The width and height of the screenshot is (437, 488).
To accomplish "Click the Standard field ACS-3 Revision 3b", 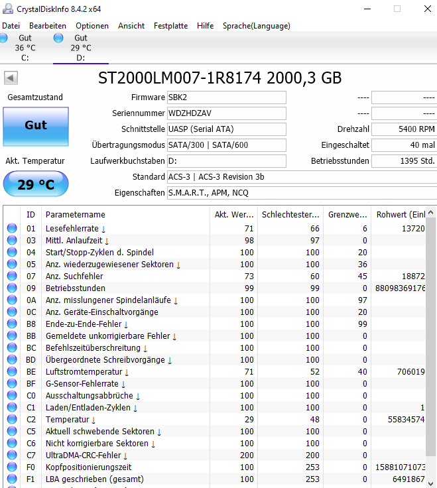I will coord(302,177).
